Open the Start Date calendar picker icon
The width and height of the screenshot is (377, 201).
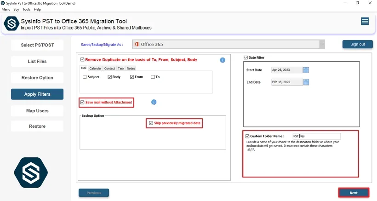pos(306,70)
